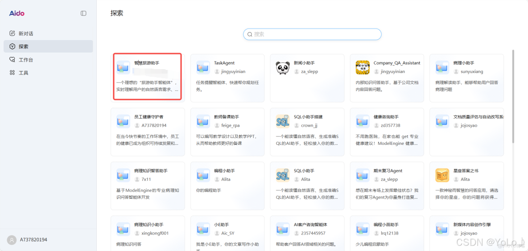
Task: Open the Company_QA_Assistant card title
Action: point(397,63)
